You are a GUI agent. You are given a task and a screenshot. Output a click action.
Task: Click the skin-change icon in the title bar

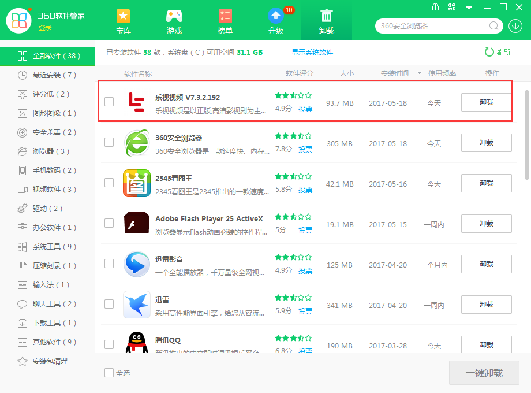click(452, 8)
